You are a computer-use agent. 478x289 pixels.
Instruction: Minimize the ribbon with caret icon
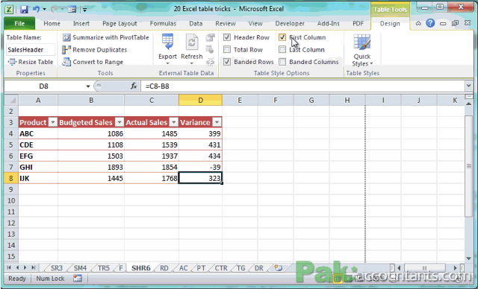418,23
